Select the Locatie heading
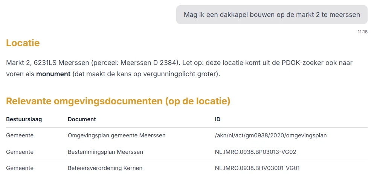 coord(23,43)
